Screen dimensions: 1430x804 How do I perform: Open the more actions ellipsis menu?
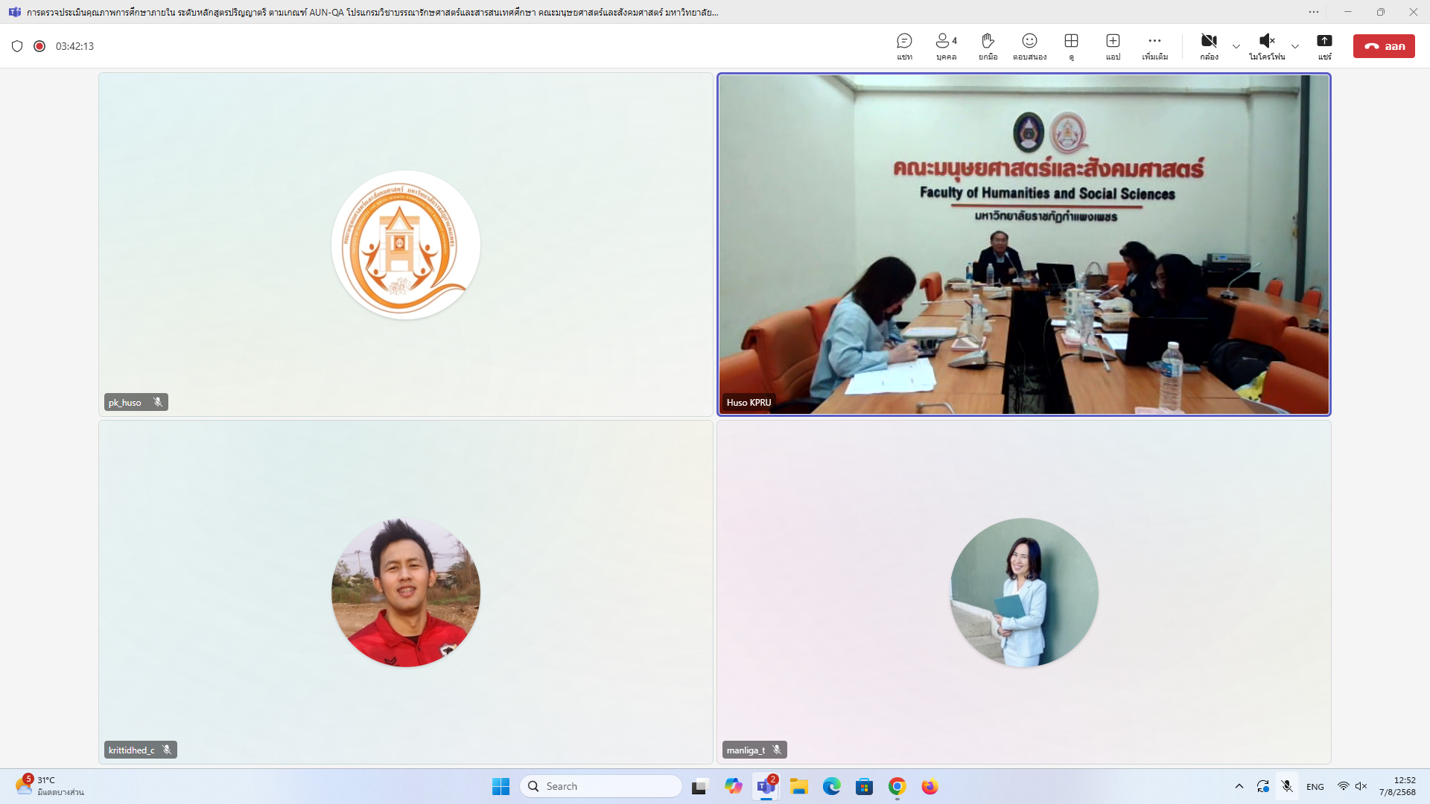(1154, 45)
